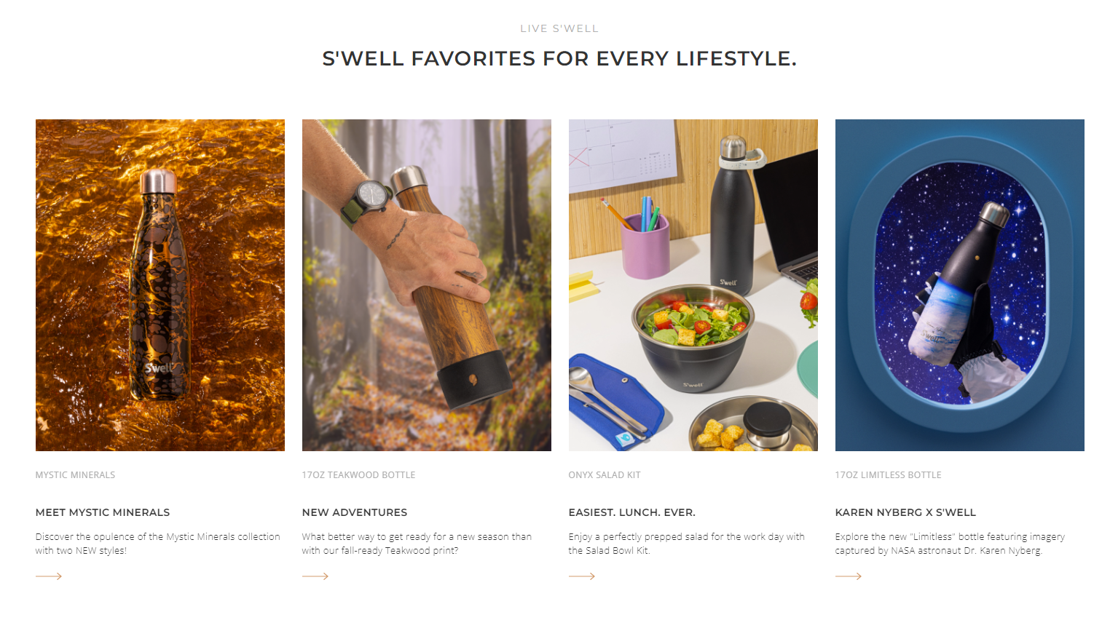Open the KAREN NYBERG X S'WELL heading
Image resolution: width=1102 pixels, height=620 pixels.
click(x=905, y=512)
